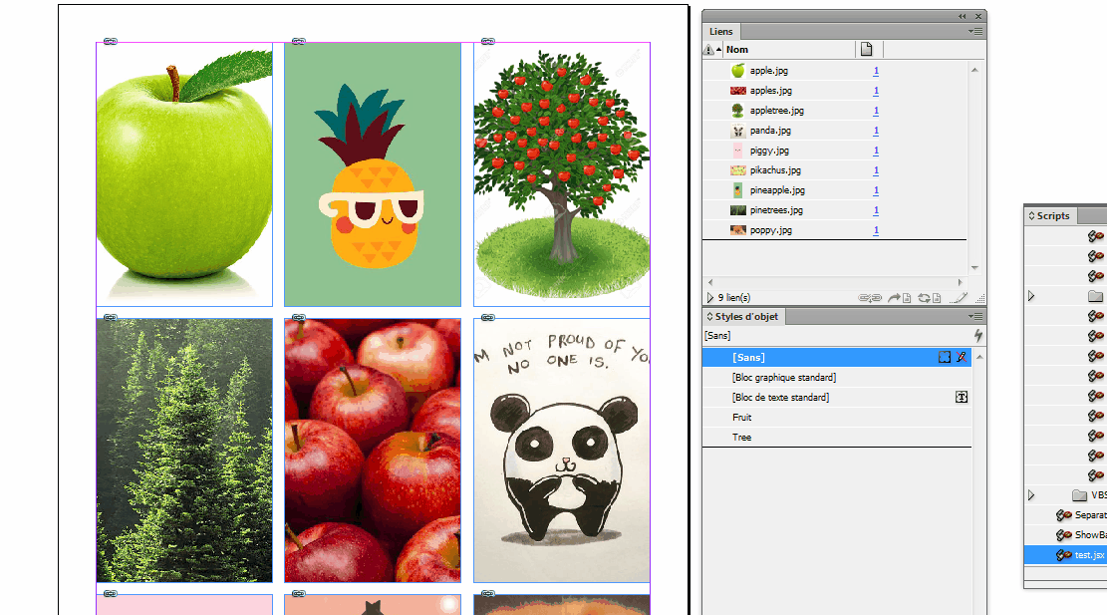This screenshot has width=1107, height=615.
Task: Click the Quick Apply lightning icon
Action: point(977,335)
